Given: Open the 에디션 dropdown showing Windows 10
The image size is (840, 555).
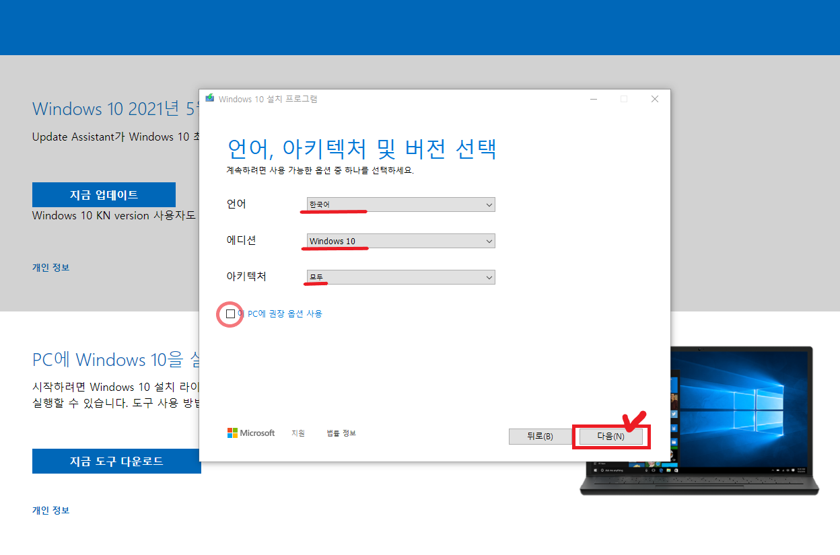Looking at the screenshot, I should tap(400, 241).
